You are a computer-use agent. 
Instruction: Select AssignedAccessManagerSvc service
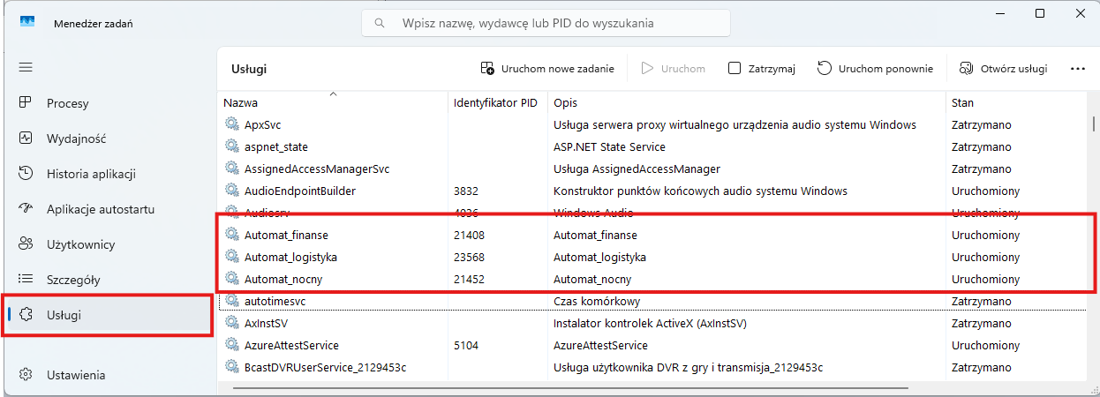click(316, 169)
